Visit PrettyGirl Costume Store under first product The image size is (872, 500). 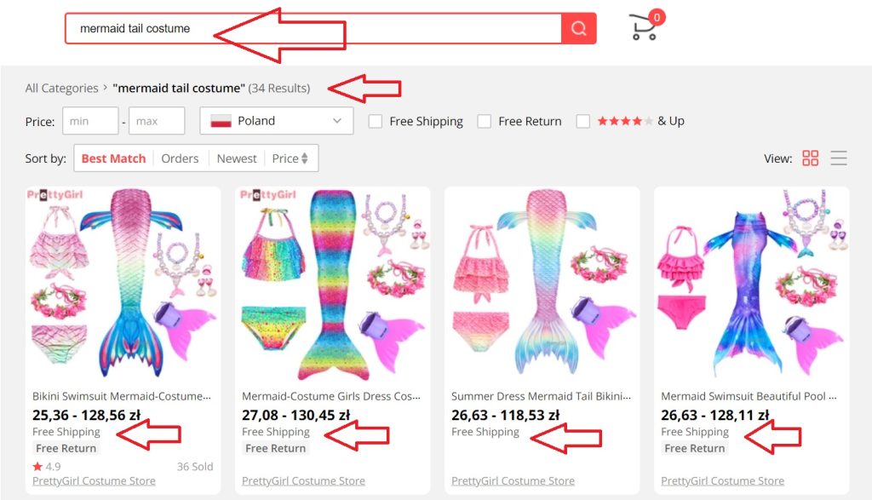(x=94, y=480)
